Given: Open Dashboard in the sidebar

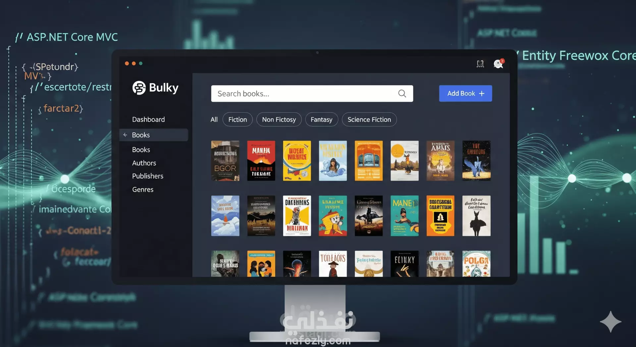Looking at the screenshot, I should point(148,120).
